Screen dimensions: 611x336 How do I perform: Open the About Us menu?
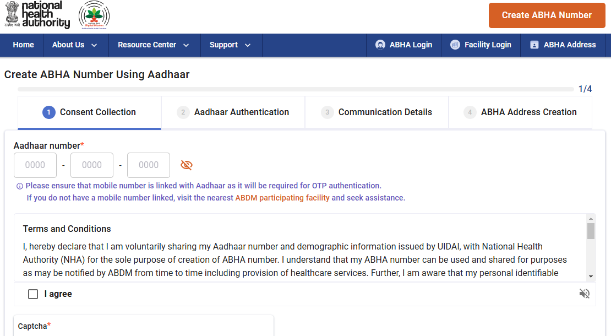(x=75, y=45)
